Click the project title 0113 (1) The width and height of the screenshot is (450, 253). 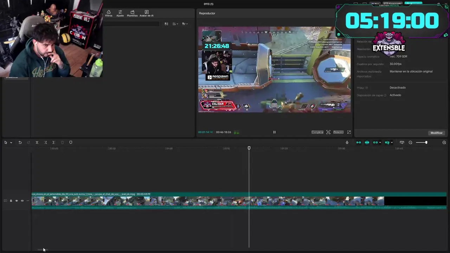pos(208,4)
